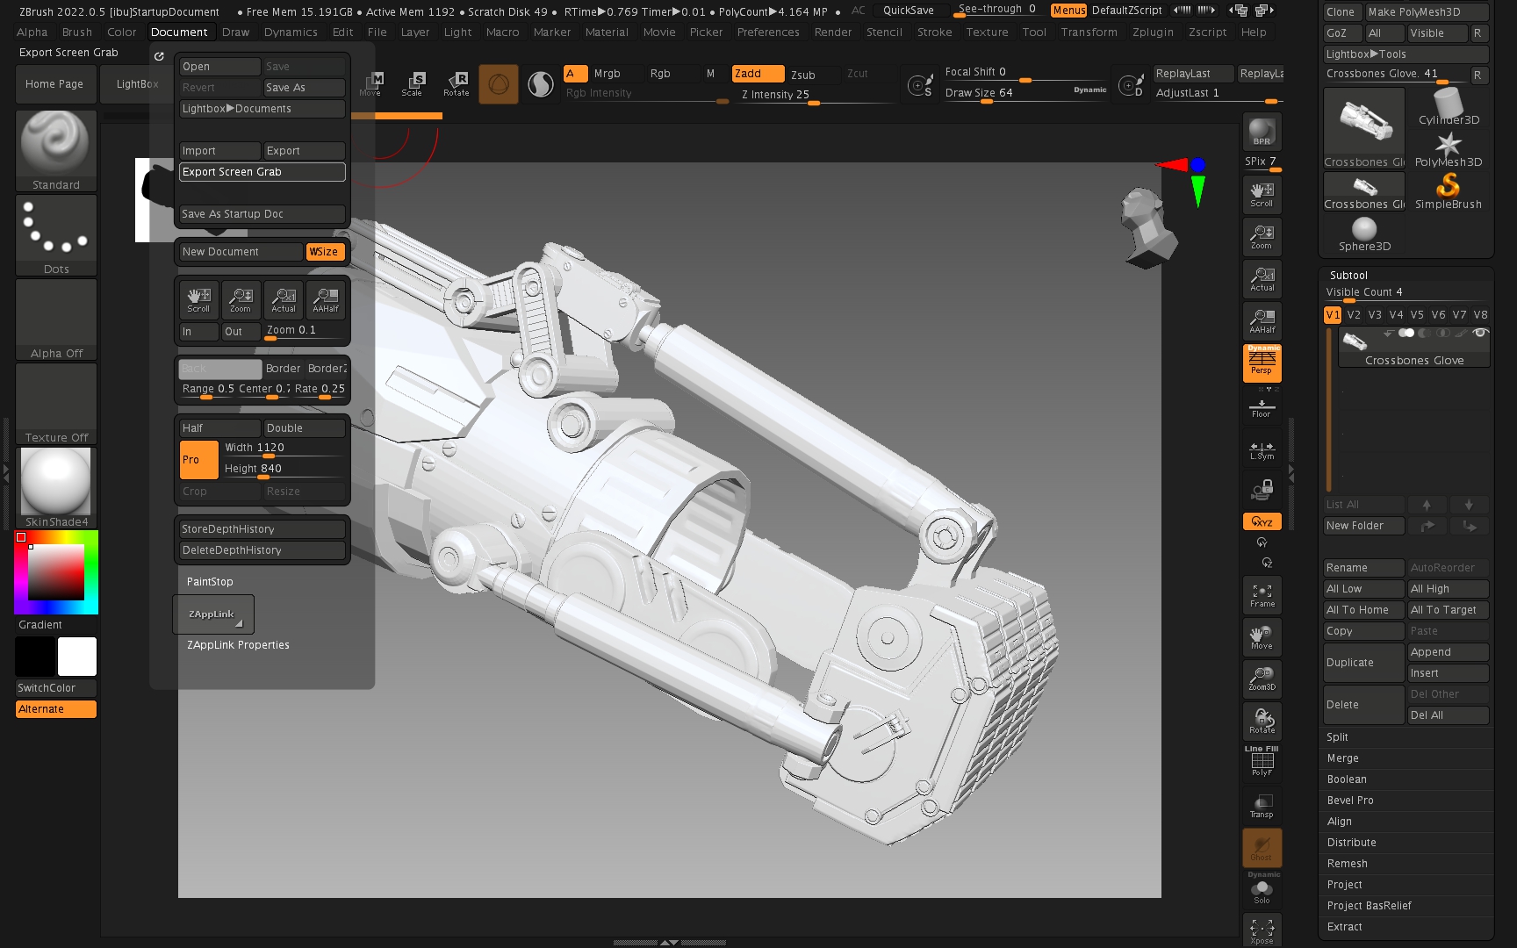Toggle Persp perspective mode
This screenshot has width=1517, height=948.
[x=1262, y=363]
